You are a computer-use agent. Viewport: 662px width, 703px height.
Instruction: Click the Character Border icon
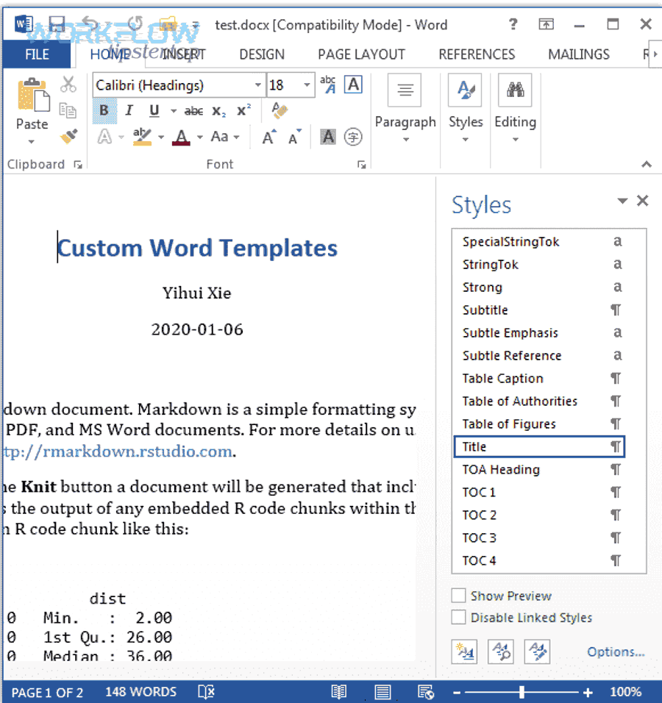pyautogui.click(x=353, y=85)
